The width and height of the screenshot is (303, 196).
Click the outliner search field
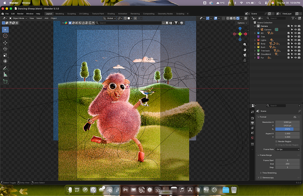(x=276, y=18)
